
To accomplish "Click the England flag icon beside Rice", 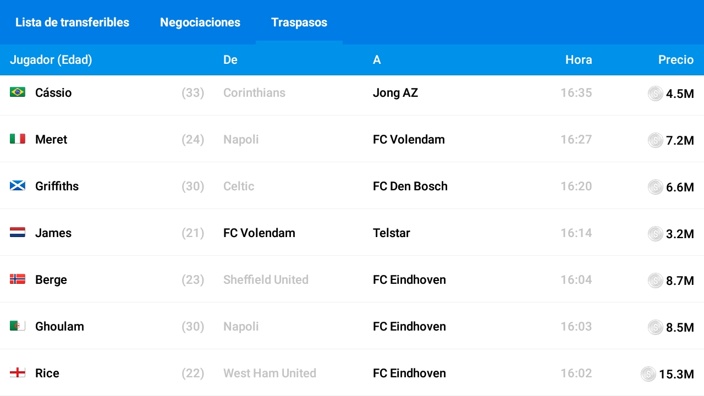I will (x=18, y=373).
